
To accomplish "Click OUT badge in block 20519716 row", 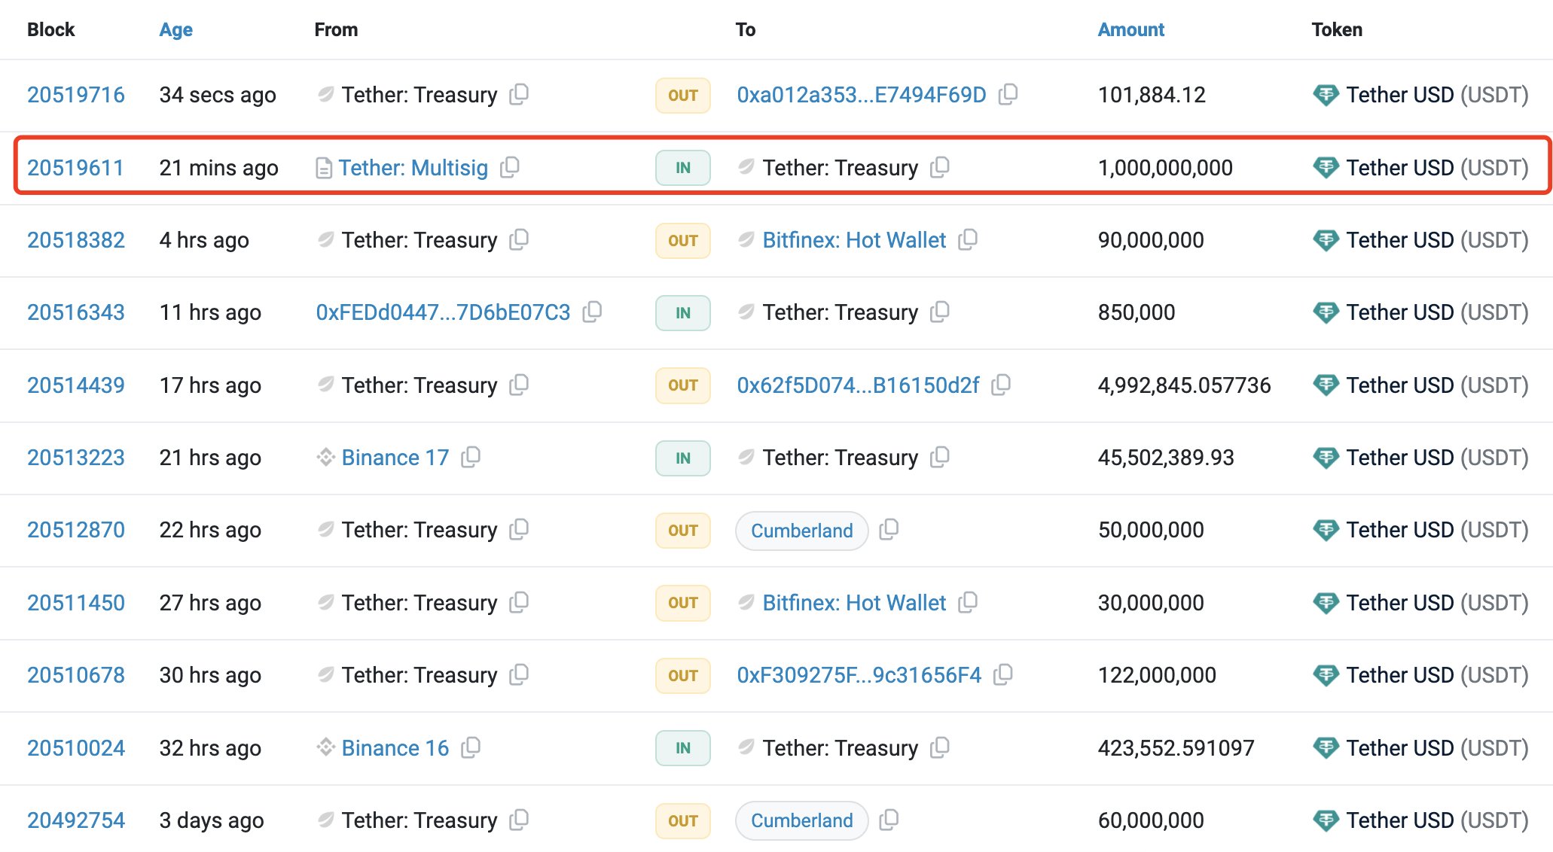I will tap(683, 96).
